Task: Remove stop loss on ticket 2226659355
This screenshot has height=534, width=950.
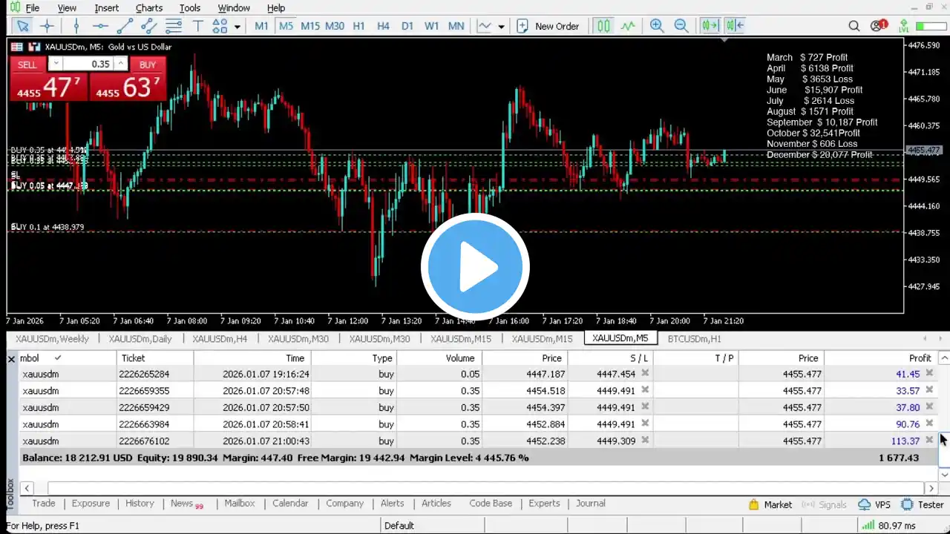Action: point(645,390)
